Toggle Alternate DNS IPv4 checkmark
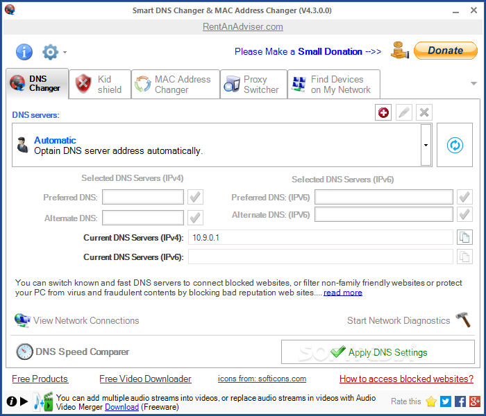The height and width of the screenshot is (416, 486). tap(195, 218)
